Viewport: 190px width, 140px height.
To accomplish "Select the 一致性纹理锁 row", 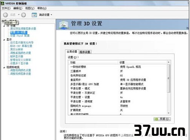I will pos(118,67).
